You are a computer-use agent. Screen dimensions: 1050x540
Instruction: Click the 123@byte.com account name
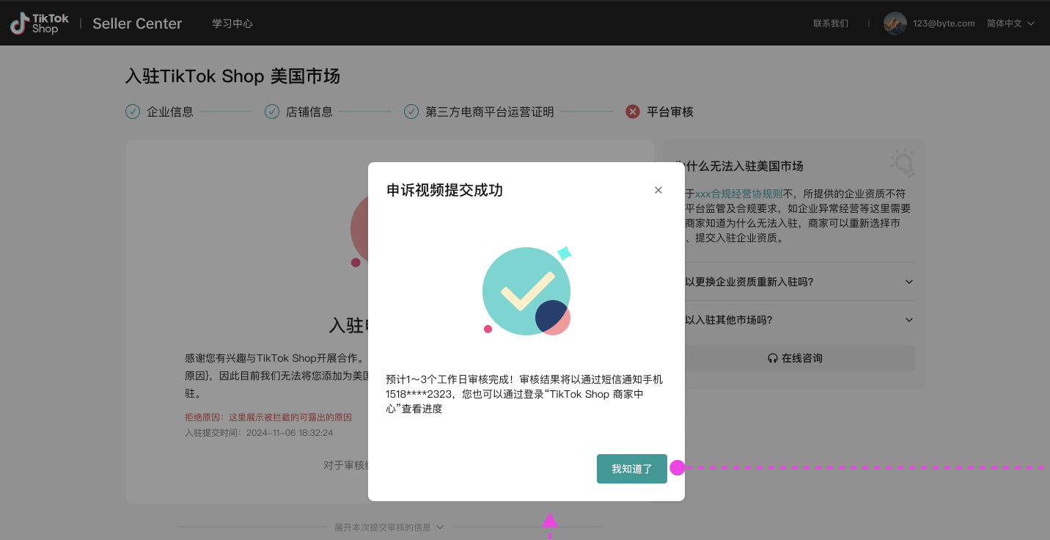944,23
